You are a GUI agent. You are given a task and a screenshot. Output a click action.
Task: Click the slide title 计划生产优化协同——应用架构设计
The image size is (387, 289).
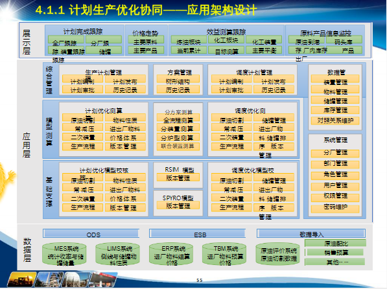point(146,10)
